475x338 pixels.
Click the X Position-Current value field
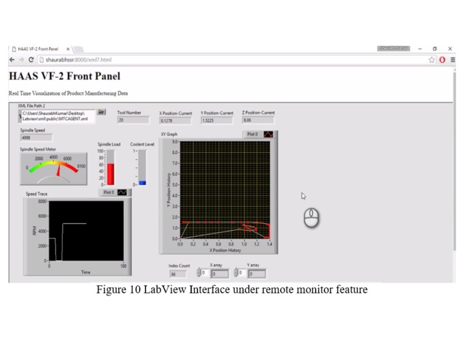pos(176,120)
